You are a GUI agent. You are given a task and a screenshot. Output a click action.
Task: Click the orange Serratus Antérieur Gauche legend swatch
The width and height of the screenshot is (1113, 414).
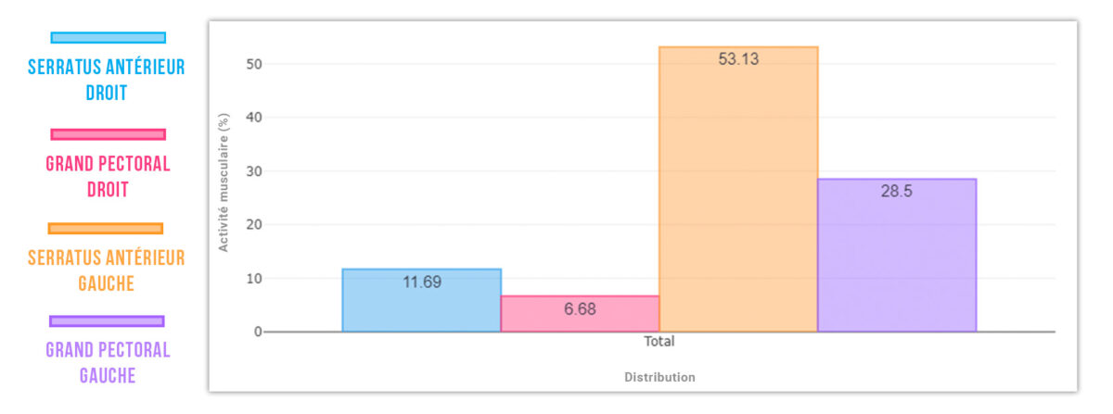click(106, 229)
